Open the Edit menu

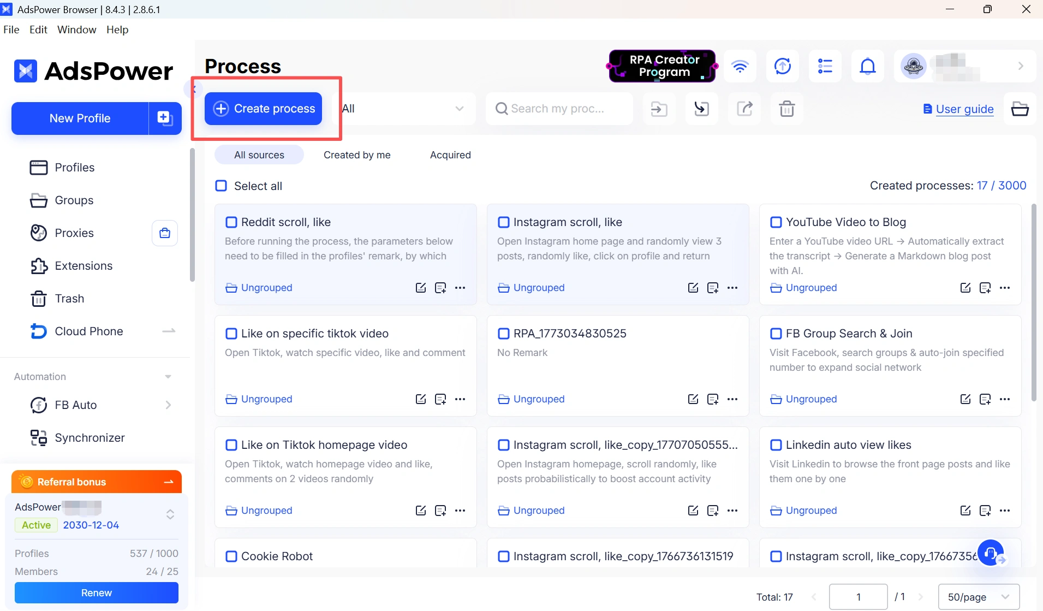coord(38,29)
